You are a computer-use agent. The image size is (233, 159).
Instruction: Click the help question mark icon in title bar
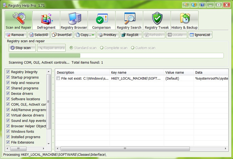coord(202,5)
